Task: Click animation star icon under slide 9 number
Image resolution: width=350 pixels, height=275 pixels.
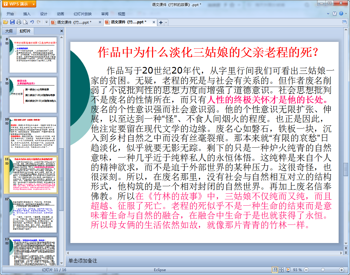Action: point(7,83)
